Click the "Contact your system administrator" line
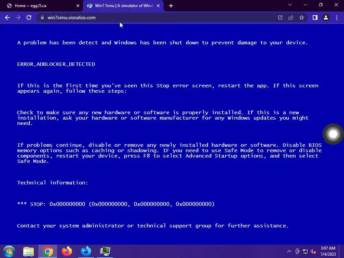 click(153, 226)
